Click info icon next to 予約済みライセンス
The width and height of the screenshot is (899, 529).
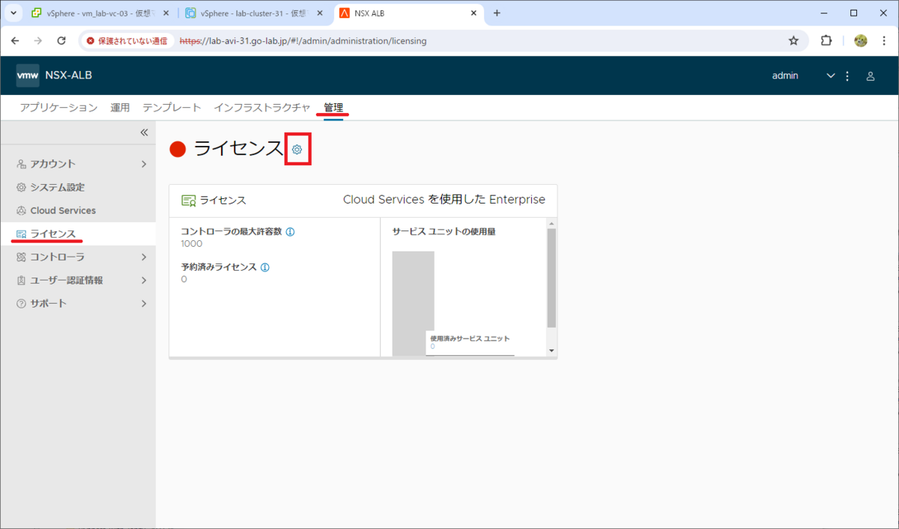[x=264, y=266]
